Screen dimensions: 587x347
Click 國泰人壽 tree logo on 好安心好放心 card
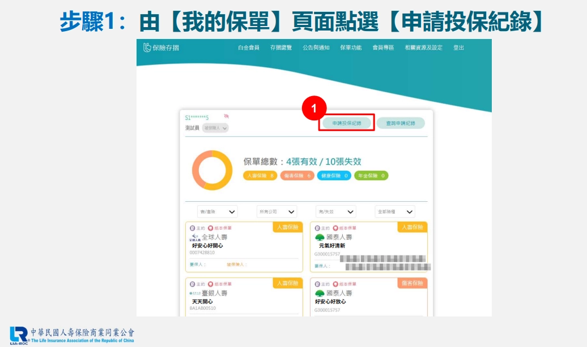tap(320, 293)
